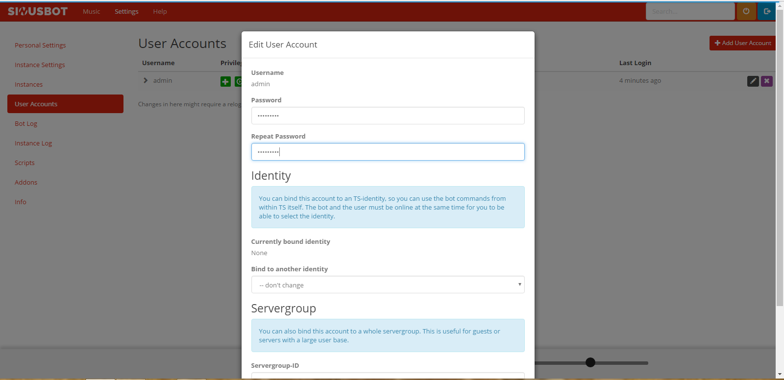Click the top Search box
784x380 pixels.
(689, 11)
